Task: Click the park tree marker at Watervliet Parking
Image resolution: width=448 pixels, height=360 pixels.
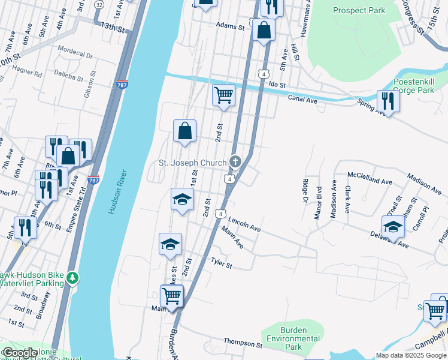Action: click(72, 278)
